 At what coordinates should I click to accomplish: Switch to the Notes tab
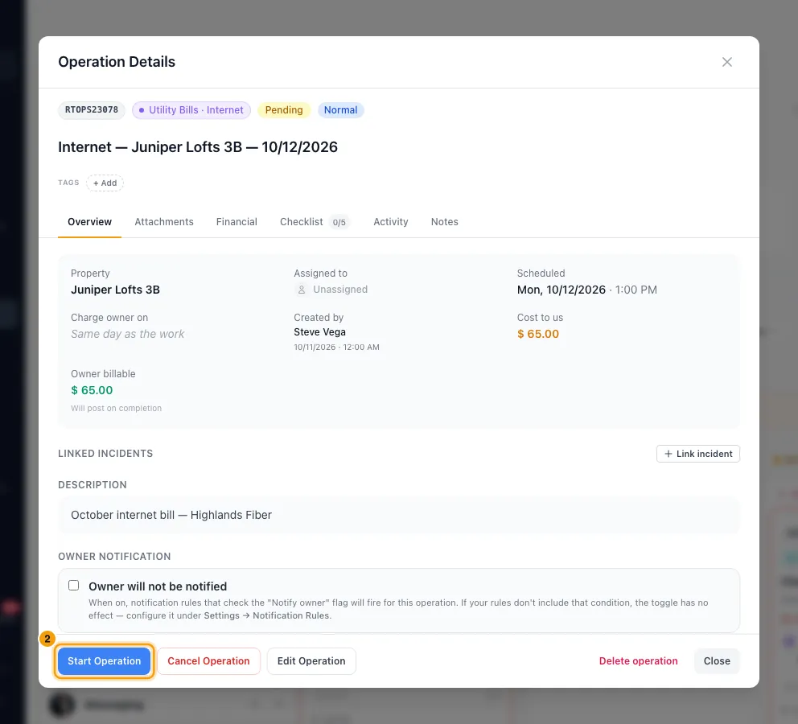(444, 222)
